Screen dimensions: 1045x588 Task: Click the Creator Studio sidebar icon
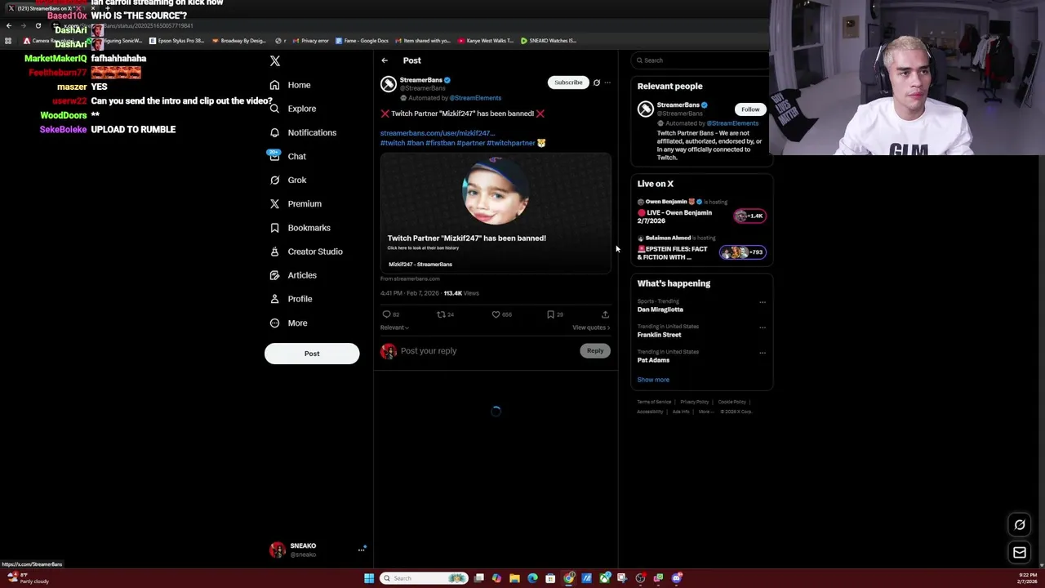(x=274, y=252)
